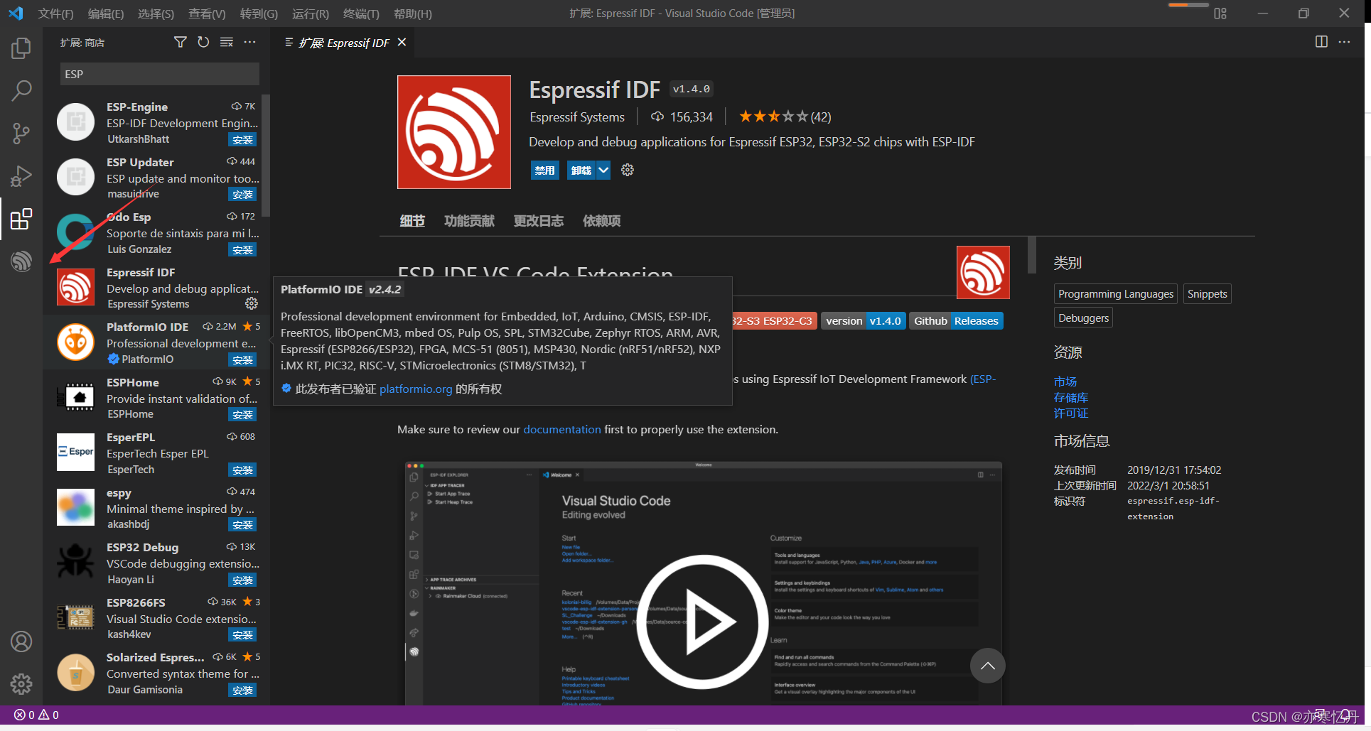The width and height of the screenshot is (1371, 731).
Task: Play the extension demo video
Action: tap(702, 622)
